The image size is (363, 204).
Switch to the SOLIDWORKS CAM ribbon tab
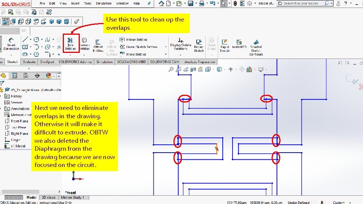coord(164,62)
